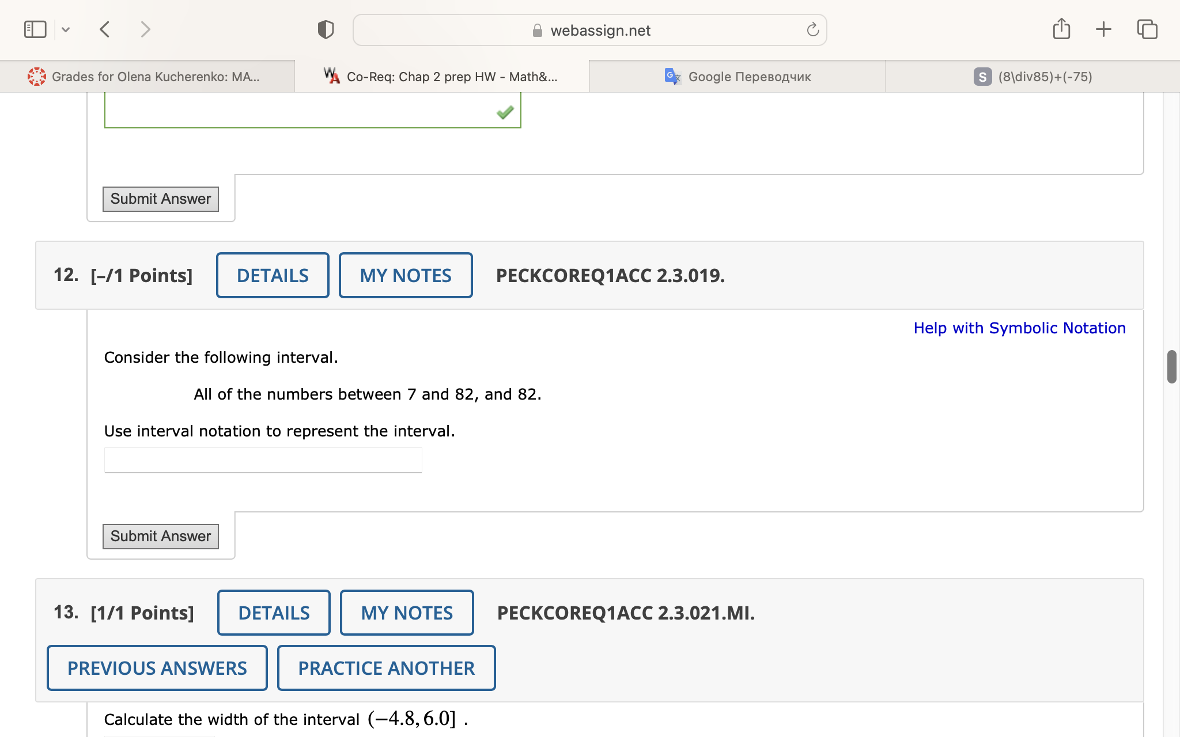Reload the page with the refresh icon
Screen dimensions: 1180x737
(x=812, y=29)
